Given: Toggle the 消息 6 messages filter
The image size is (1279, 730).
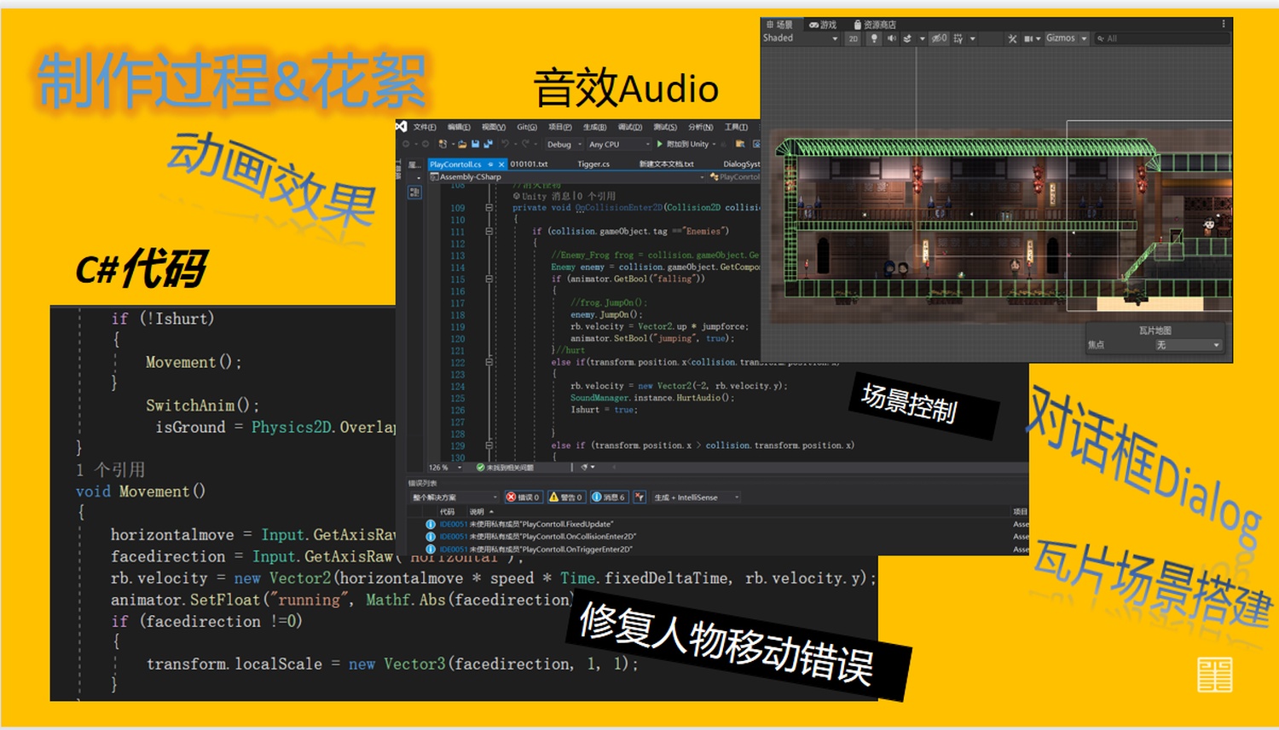Looking at the screenshot, I should click(x=609, y=497).
